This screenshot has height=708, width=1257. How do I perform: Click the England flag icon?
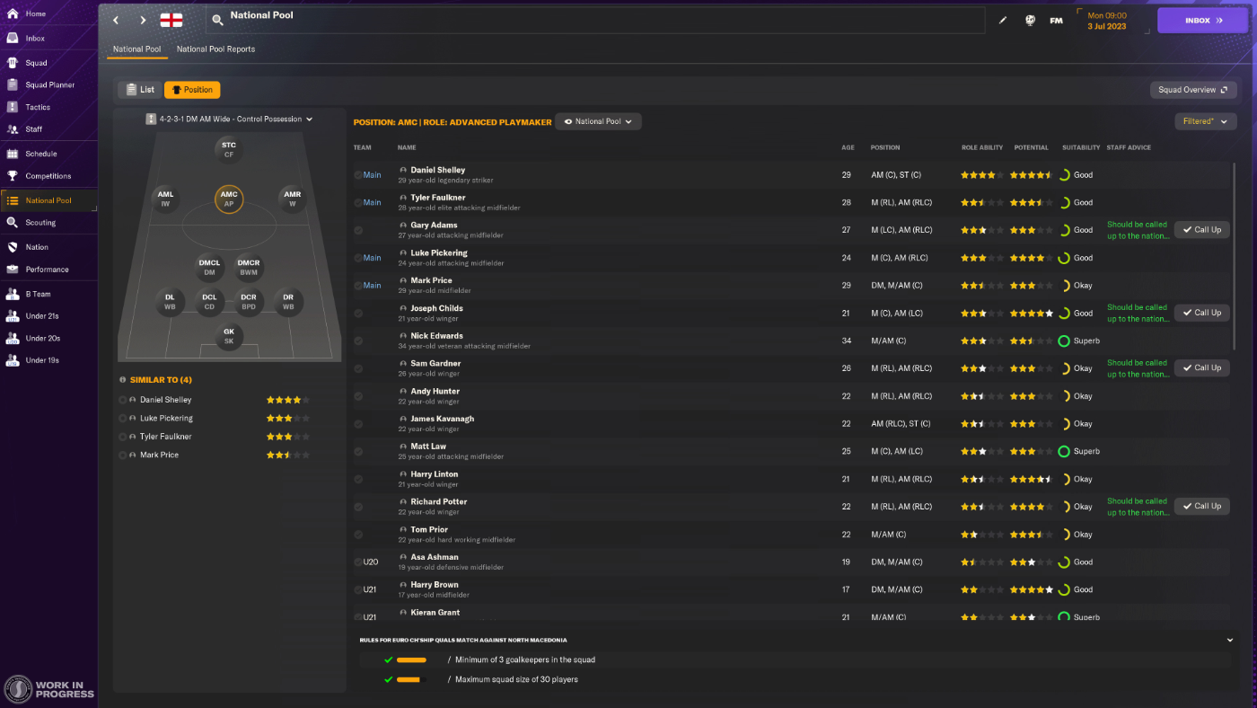(x=171, y=20)
